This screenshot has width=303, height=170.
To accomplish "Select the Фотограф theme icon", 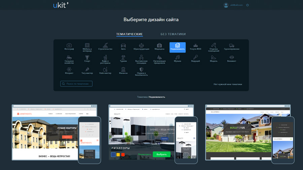I will 69,45.
